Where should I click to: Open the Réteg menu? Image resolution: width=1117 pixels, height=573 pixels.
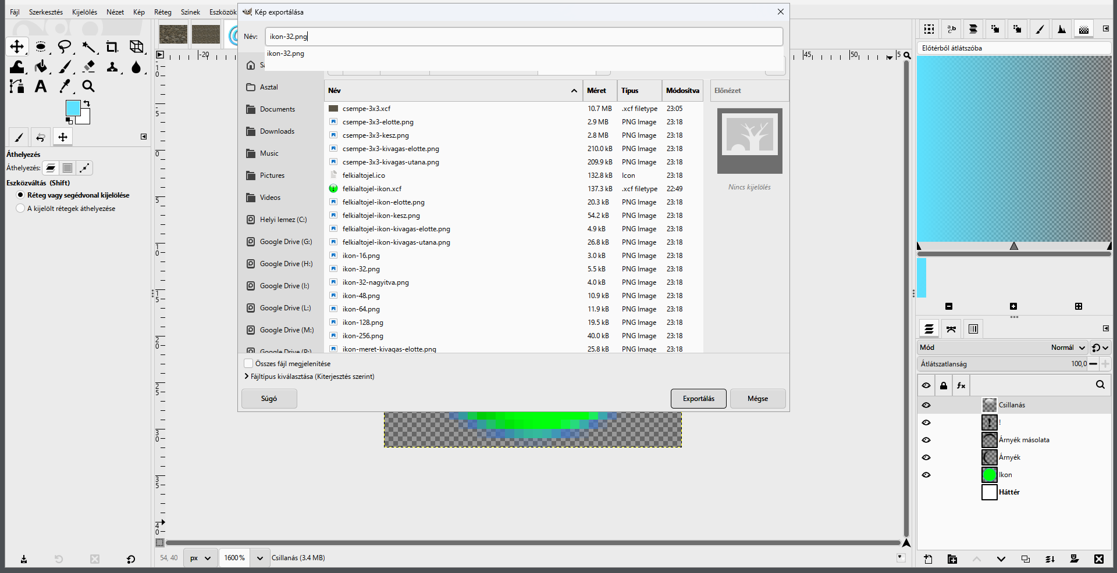pos(163,12)
